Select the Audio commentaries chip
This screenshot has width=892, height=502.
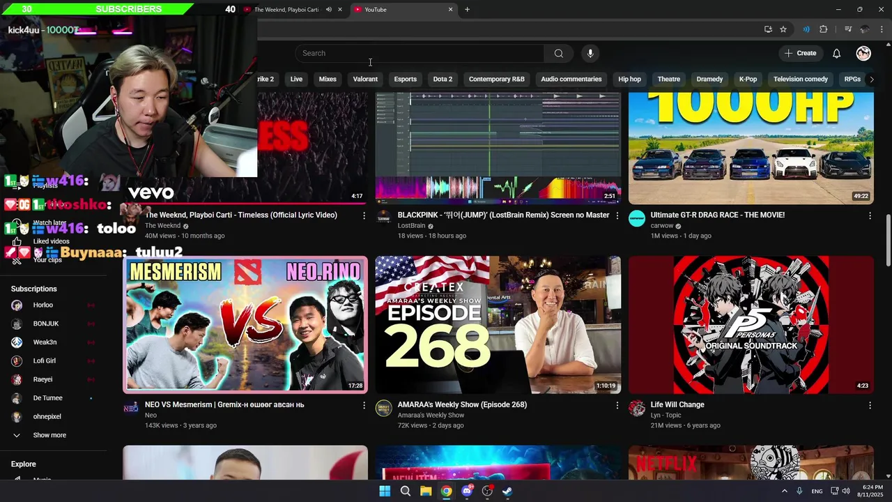coord(571,79)
